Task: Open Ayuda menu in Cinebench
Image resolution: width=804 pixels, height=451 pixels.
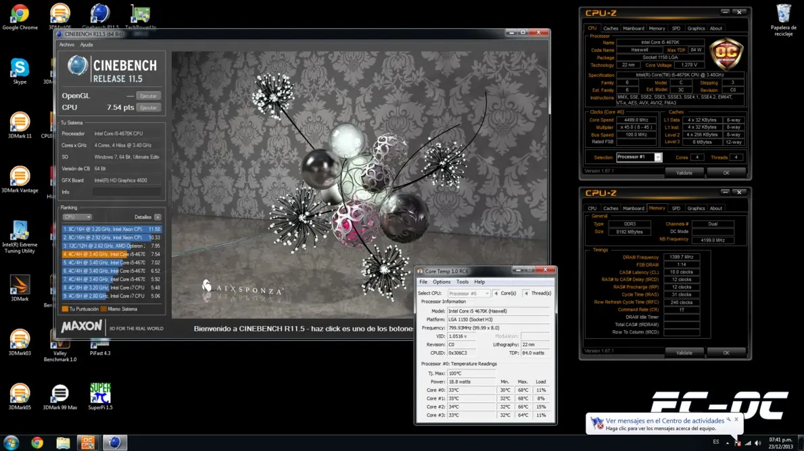Action: (x=86, y=45)
